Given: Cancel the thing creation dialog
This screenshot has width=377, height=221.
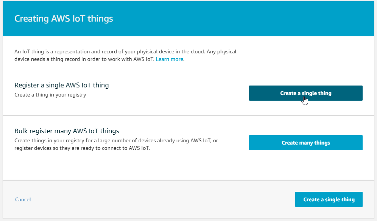Looking at the screenshot, I should click(x=23, y=199).
